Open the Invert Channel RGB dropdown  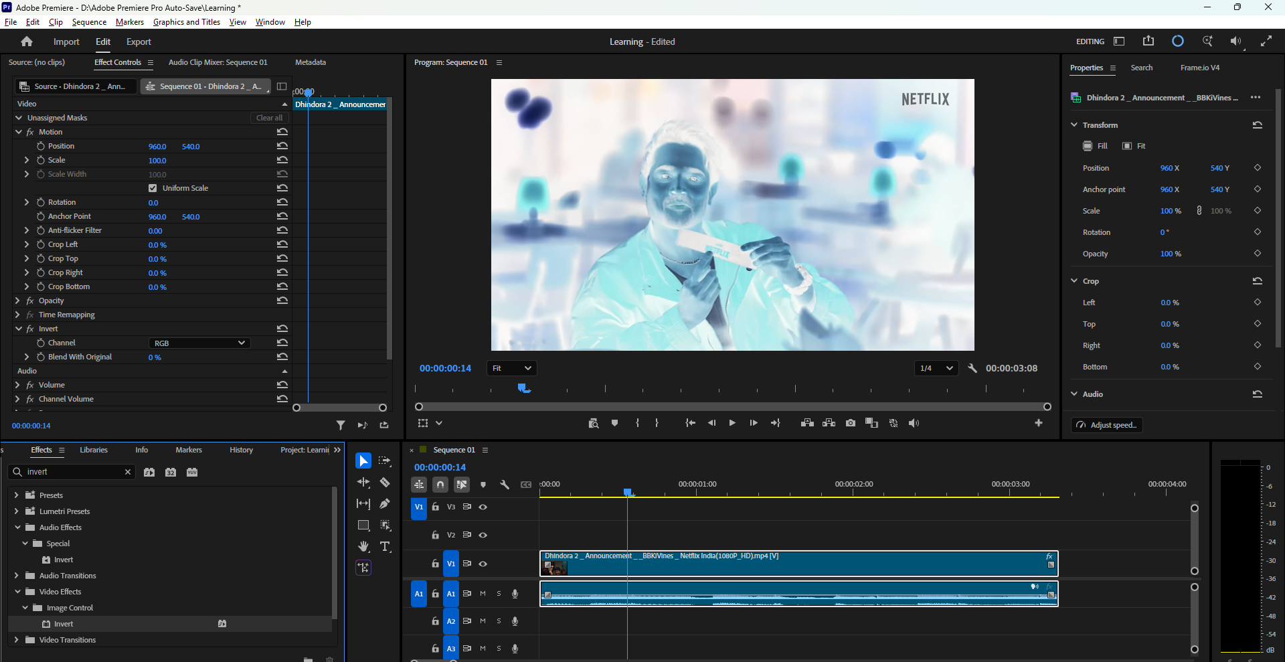pyautogui.click(x=199, y=343)
